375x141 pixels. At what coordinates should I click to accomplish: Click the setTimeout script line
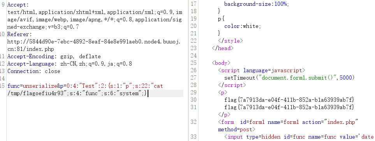pyautogui.click(x=289, y=78)
